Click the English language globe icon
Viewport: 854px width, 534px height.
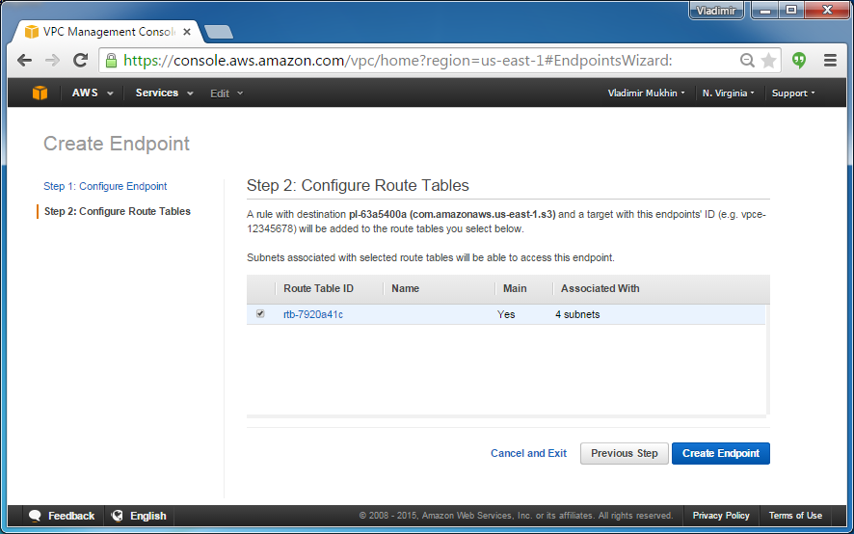[117, 516]
